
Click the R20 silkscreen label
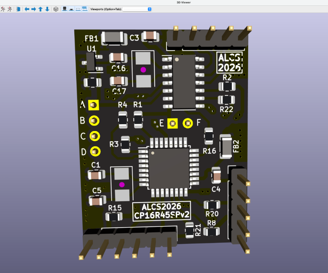pyautogui.click(x=212, y=214)
